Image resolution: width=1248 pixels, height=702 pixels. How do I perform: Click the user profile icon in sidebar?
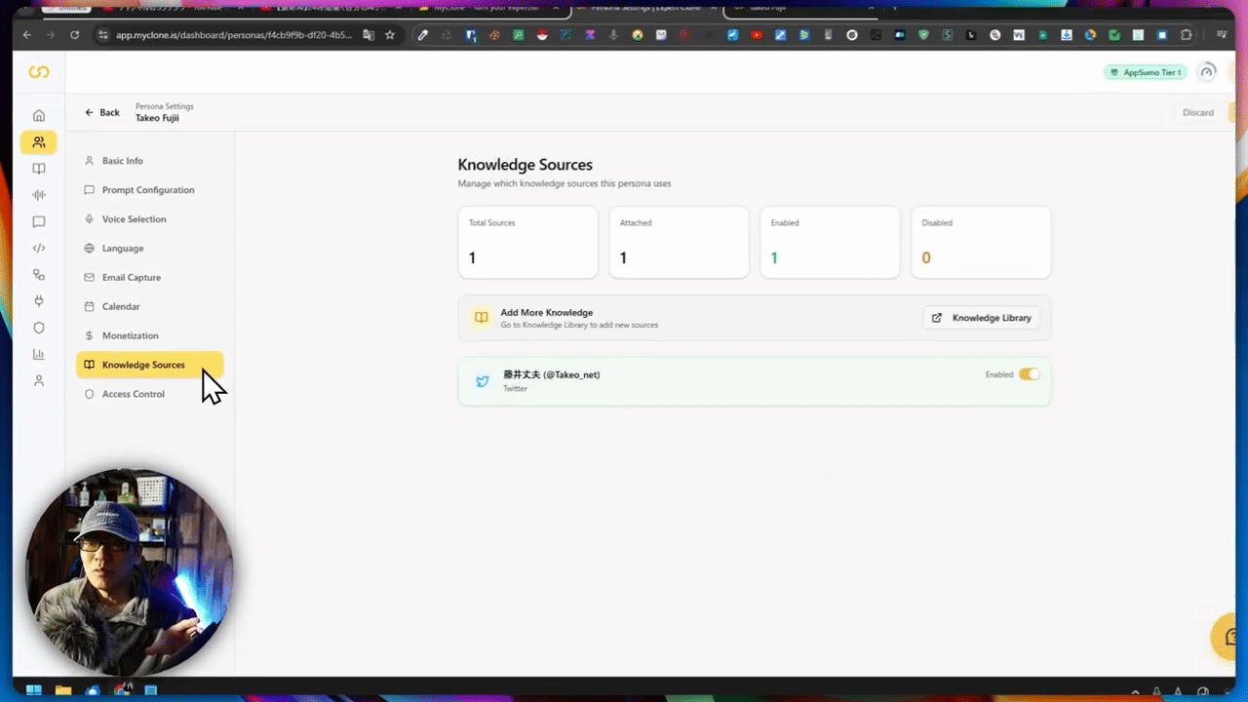click(39, 380)
